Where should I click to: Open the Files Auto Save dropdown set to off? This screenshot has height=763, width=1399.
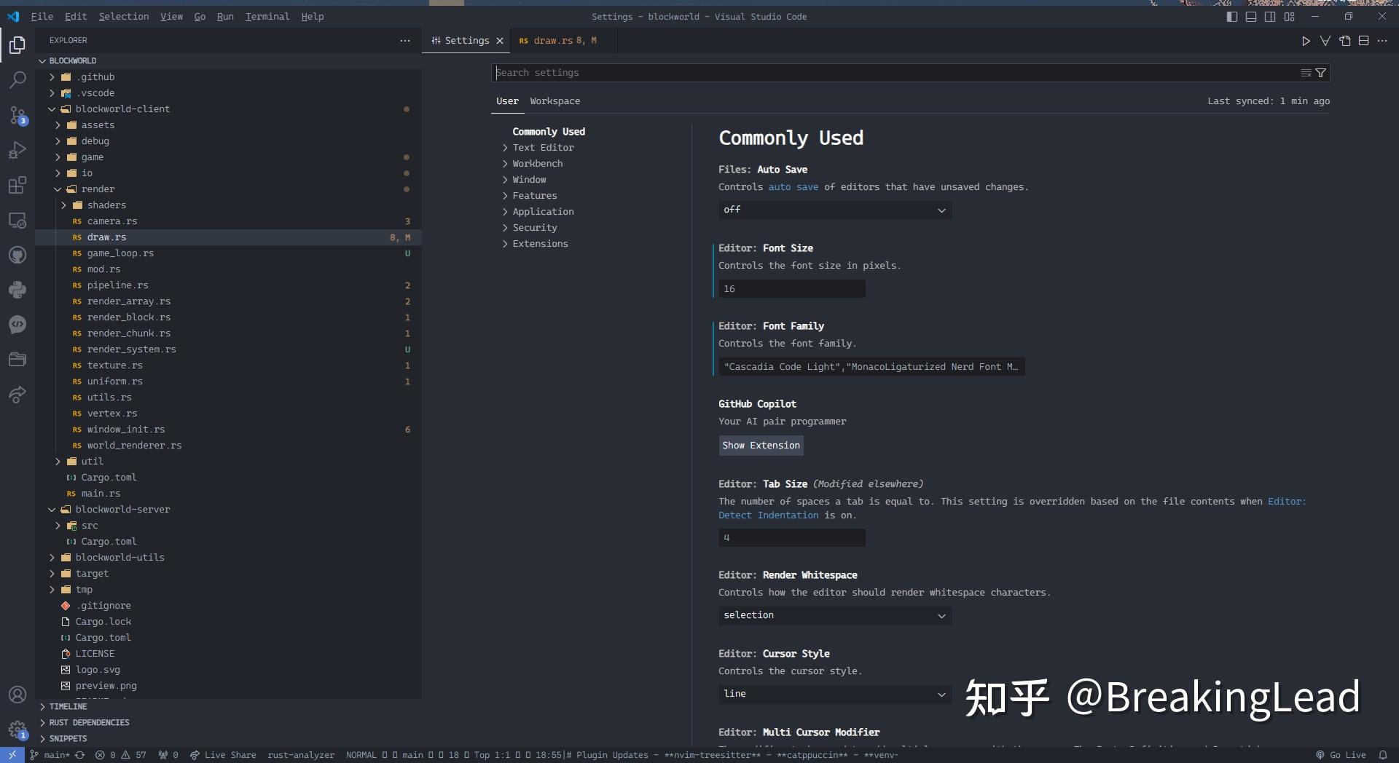click(x=834, y=210)
